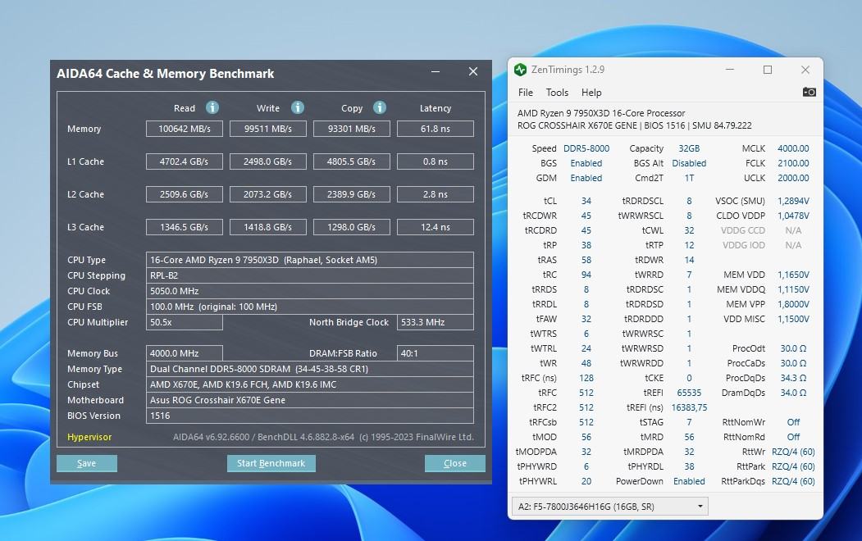Click the CPU Type field showing 7950X3D

310,260
